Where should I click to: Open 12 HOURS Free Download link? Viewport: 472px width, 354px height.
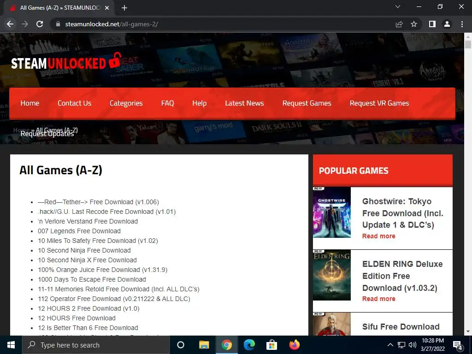(77, 318)
